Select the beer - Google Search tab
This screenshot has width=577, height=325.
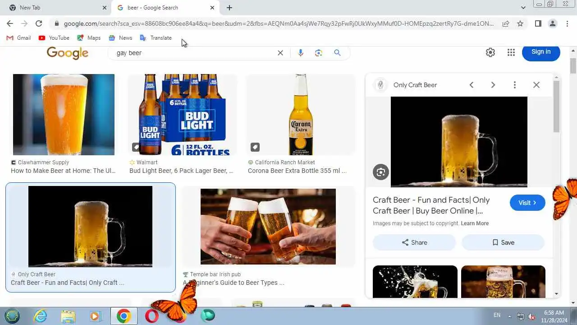pos(165,8)
